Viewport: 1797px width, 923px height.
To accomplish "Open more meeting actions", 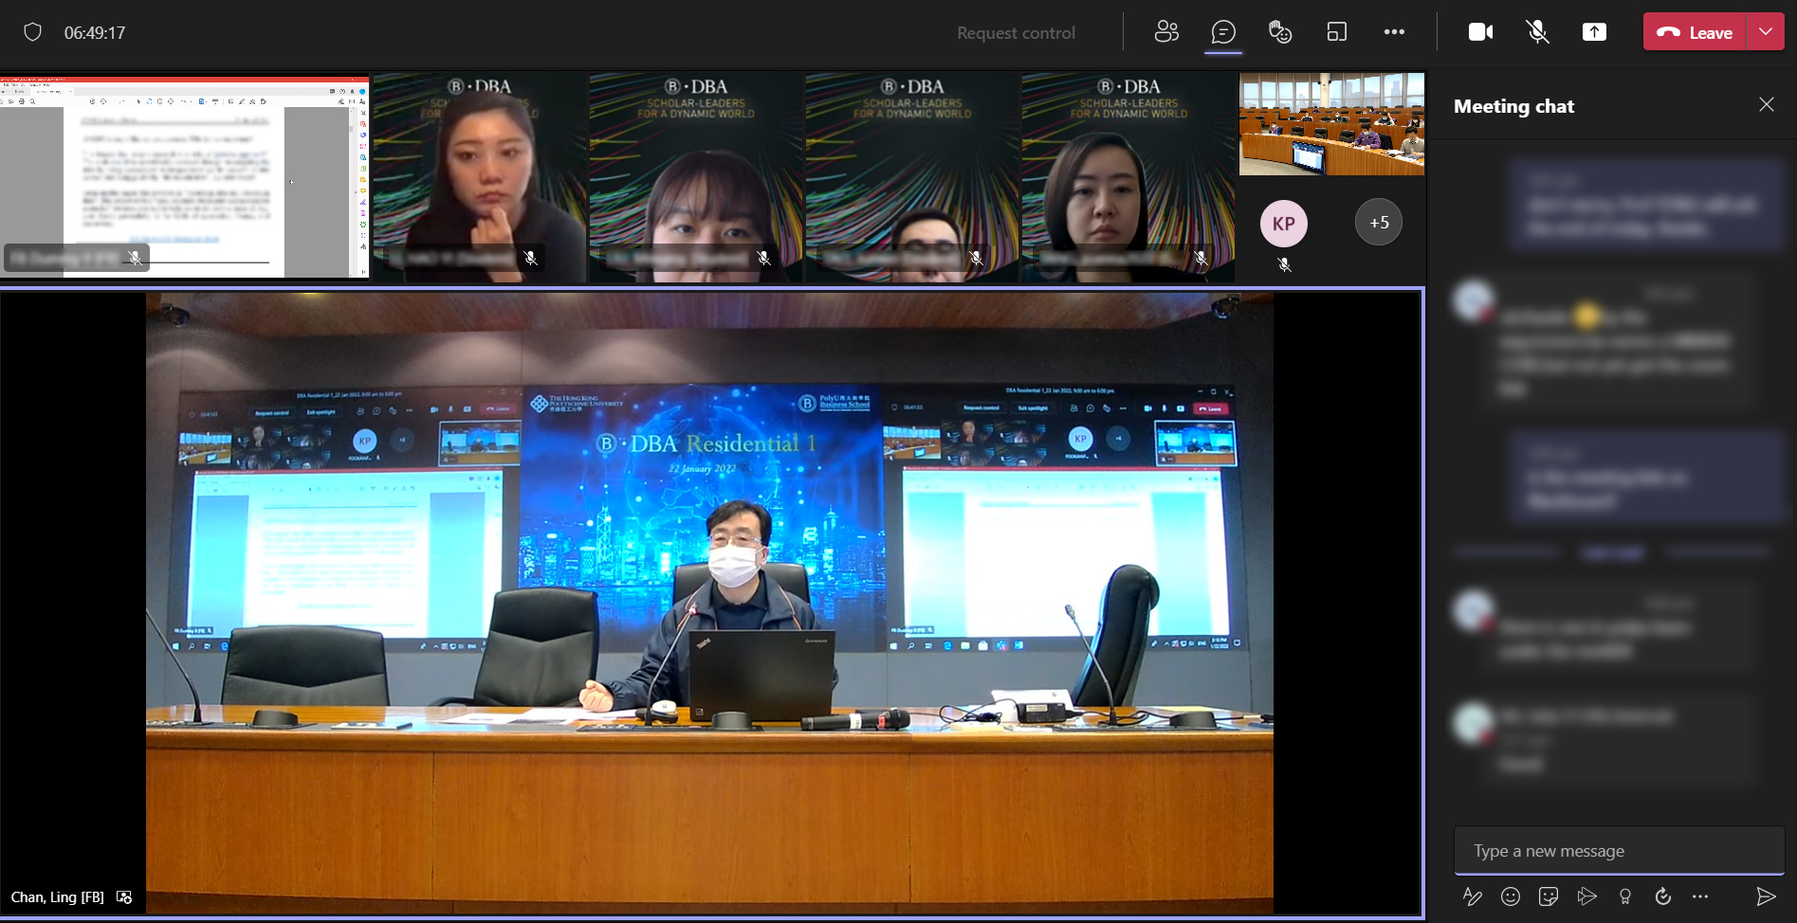I will point(1394,31).
